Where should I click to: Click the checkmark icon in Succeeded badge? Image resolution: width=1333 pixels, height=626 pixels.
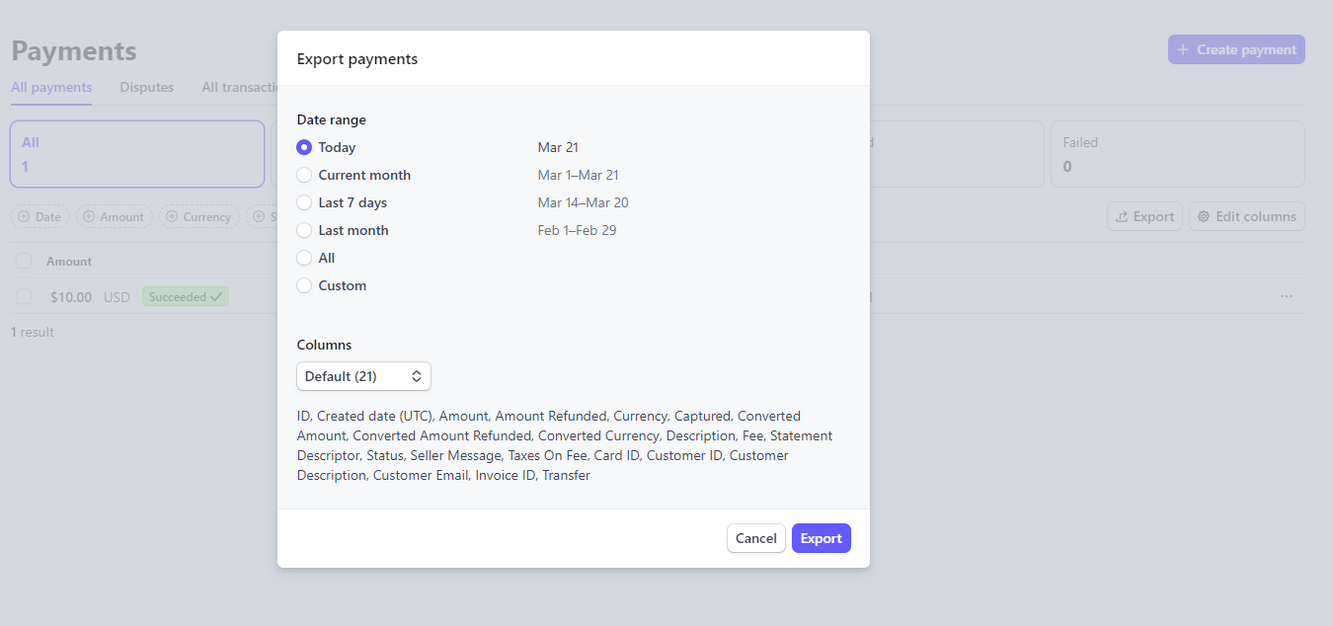pyautogui.click(x=216, y=296)
